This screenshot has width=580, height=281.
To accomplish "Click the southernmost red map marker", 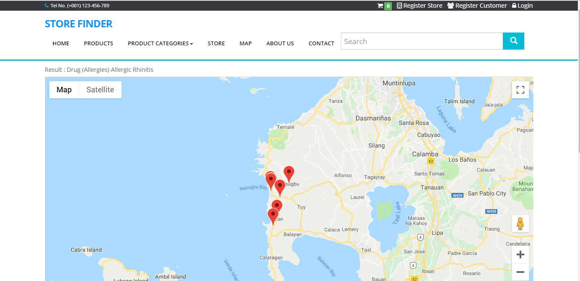I will tap(273, 215).
